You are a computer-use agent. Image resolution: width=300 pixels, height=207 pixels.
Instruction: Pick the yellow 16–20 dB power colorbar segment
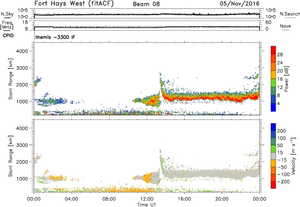273,75
